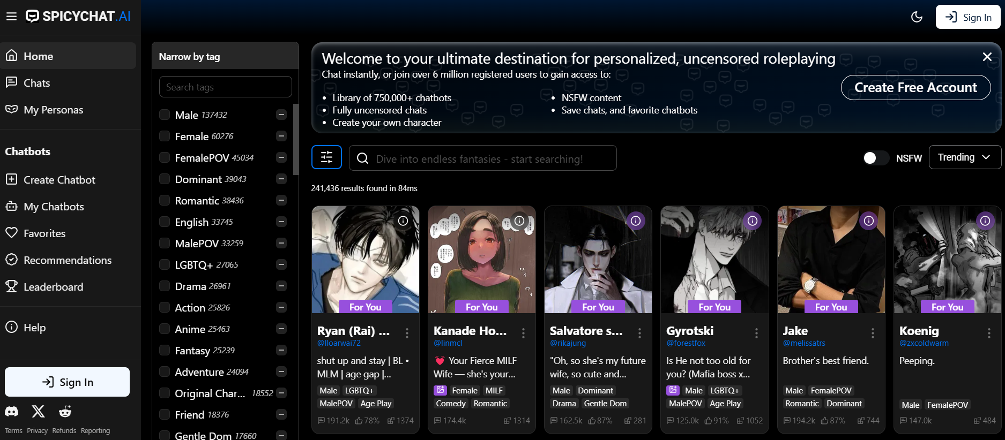The width and height of the screenshot is (1005, 440).
Task: Go to Home in sidebar
Action: point(68,56)
